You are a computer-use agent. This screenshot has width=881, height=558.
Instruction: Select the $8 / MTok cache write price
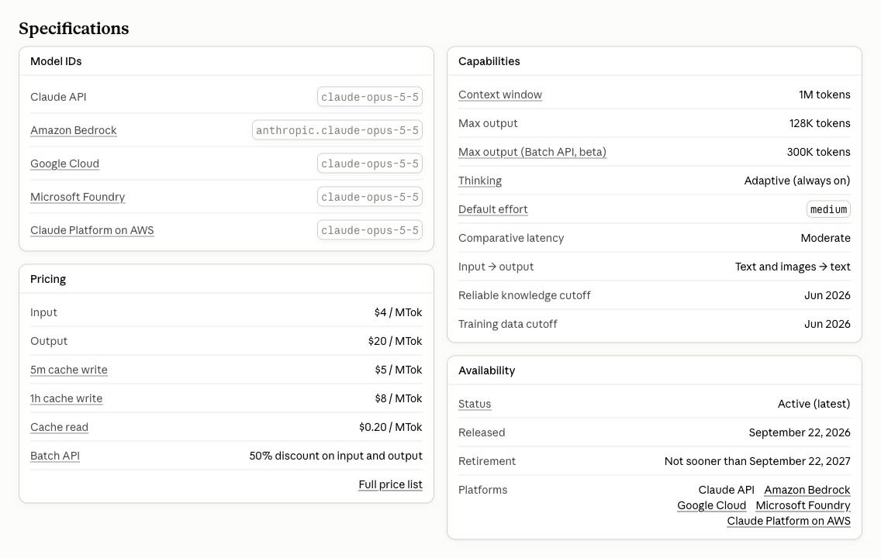tap(399, 398)
